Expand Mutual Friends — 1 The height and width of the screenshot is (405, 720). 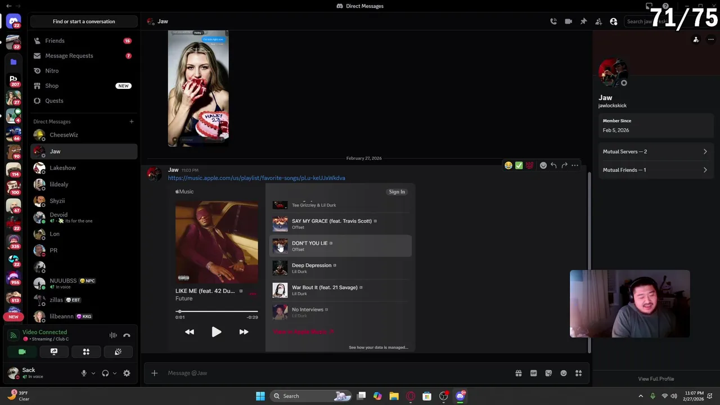point(655,170)
